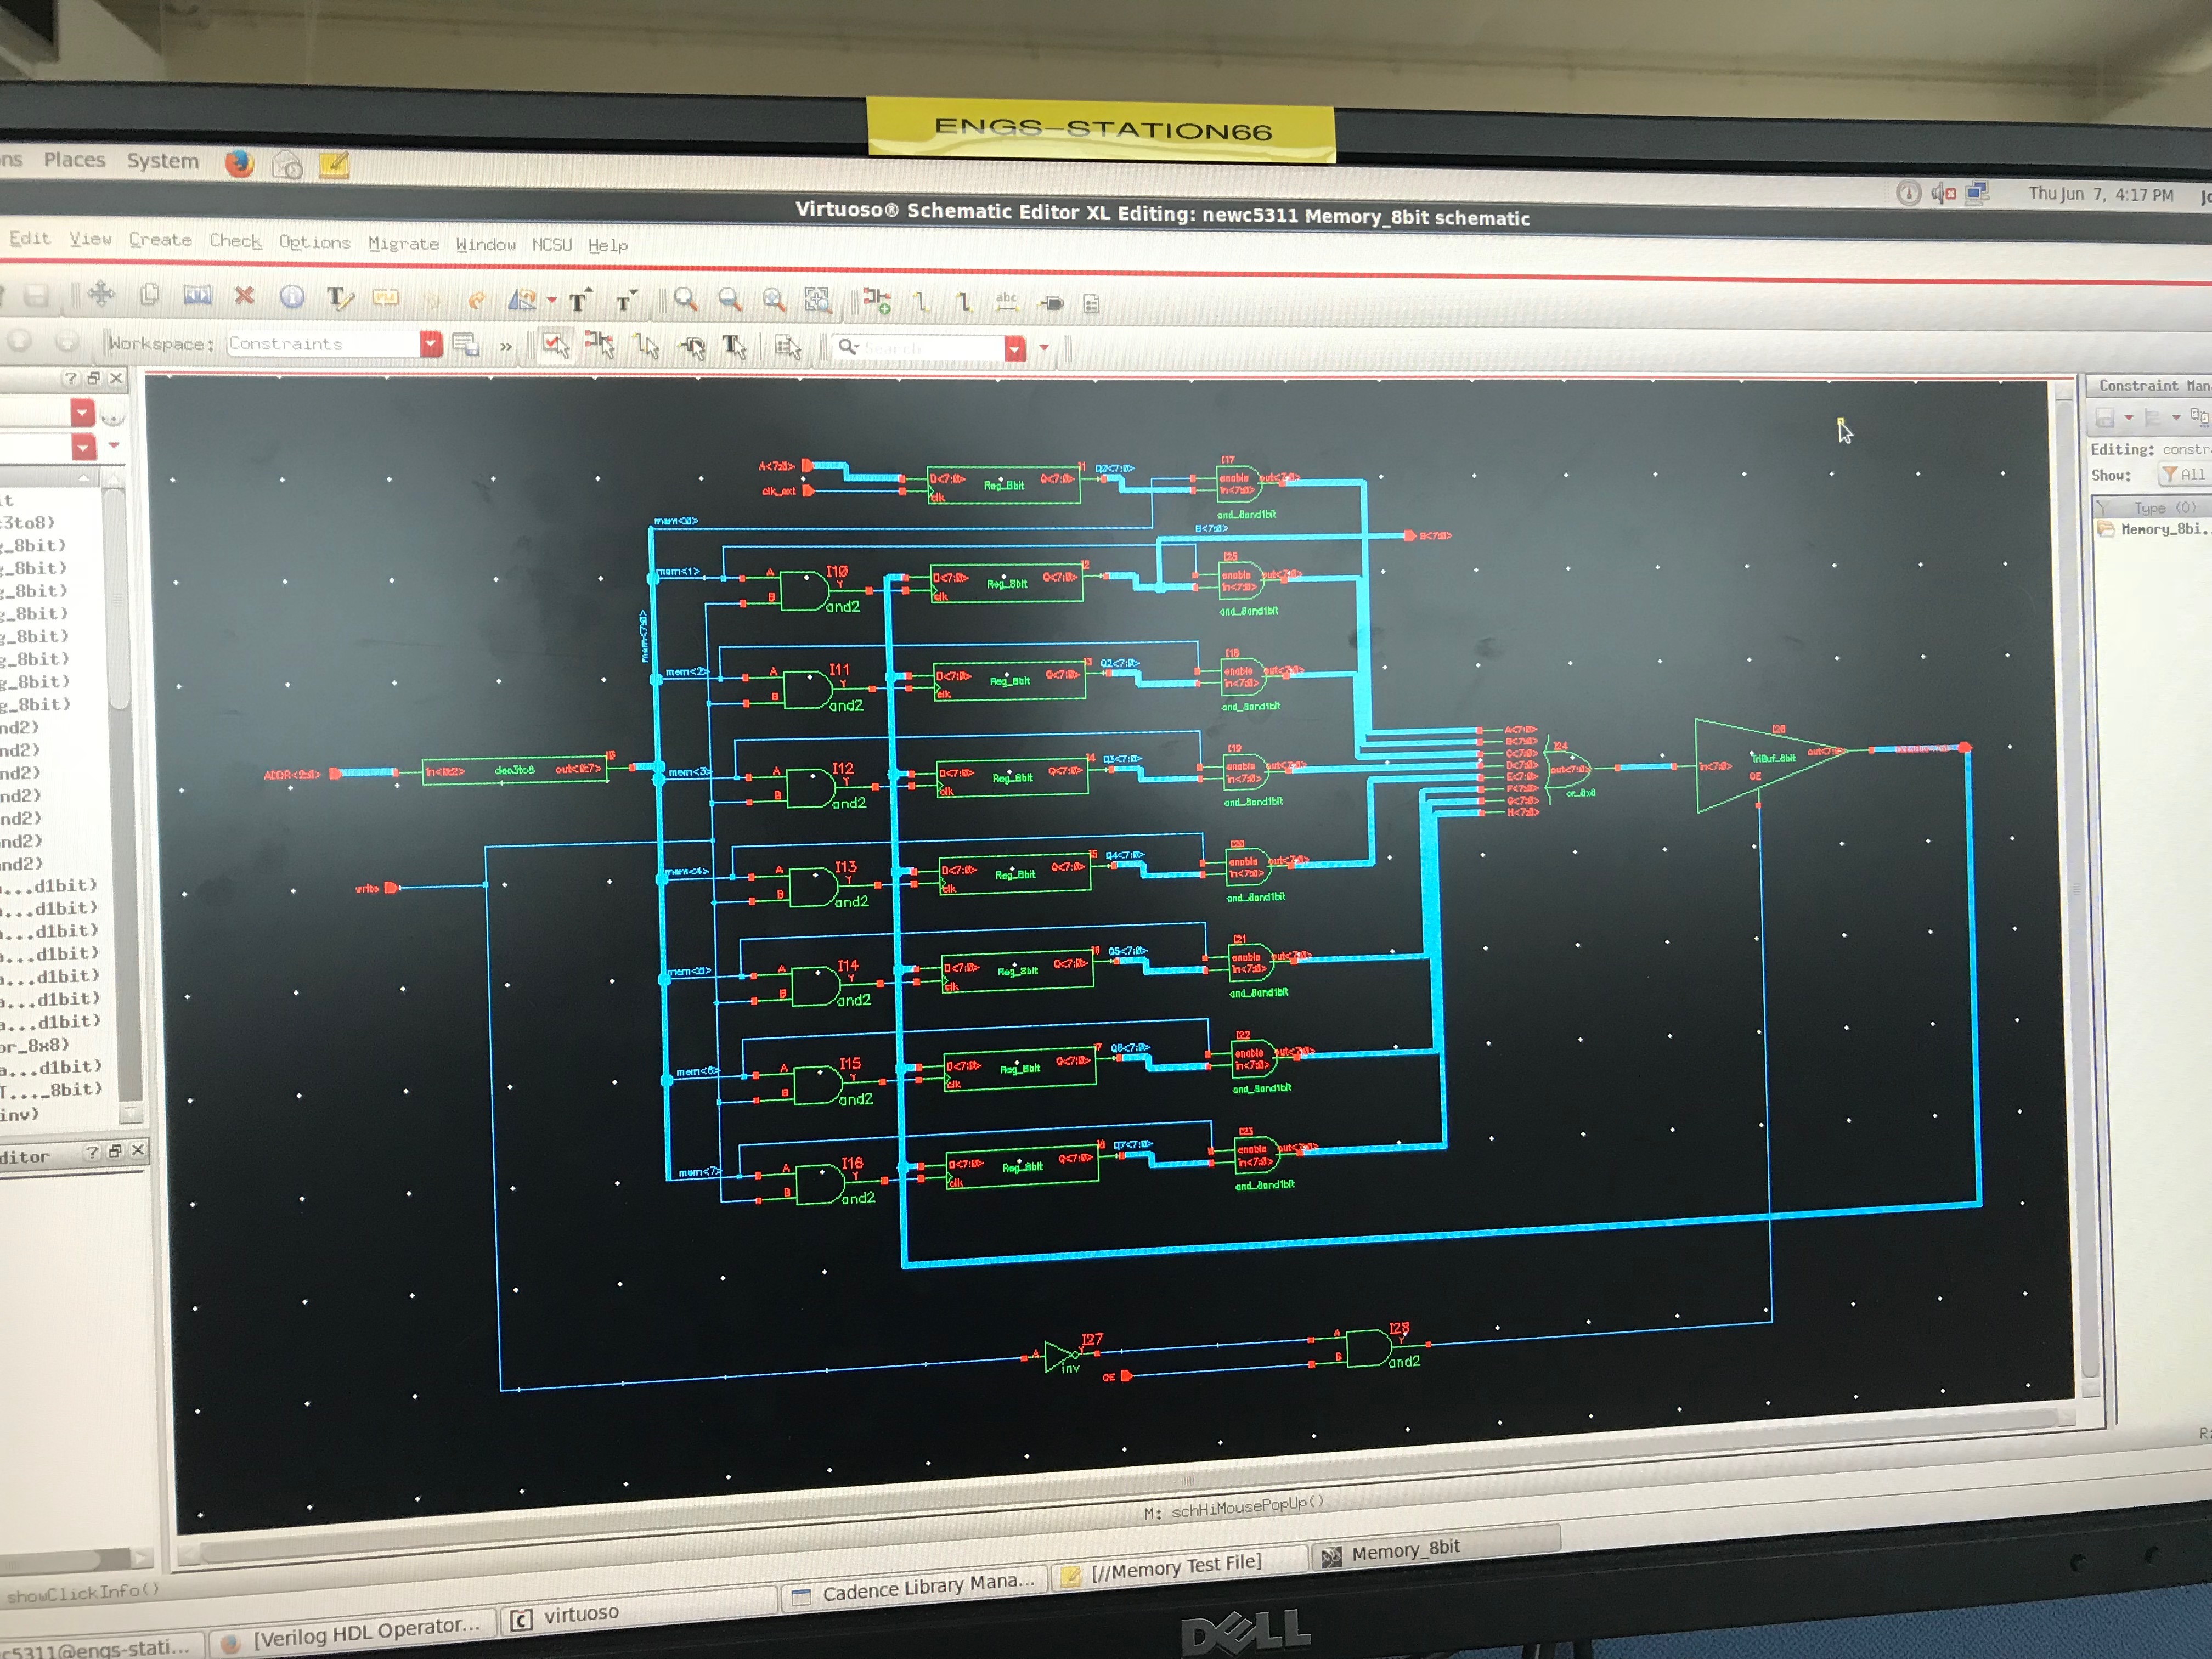
Task: Open the GNOME System menu
Action: click(162, 161)
